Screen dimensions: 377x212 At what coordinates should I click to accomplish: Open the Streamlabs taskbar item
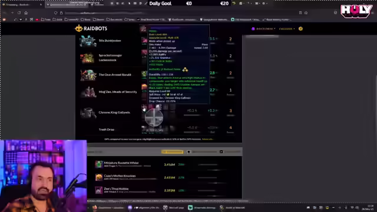point(202,208)
